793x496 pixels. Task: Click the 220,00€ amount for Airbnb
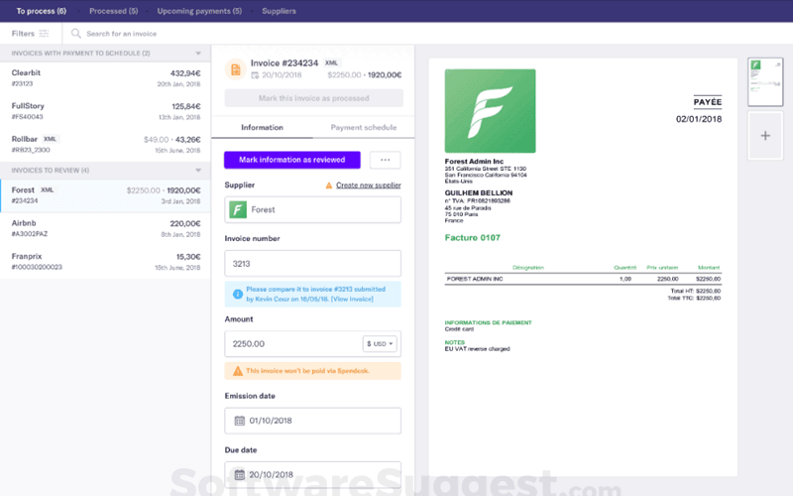pos(185,224)
